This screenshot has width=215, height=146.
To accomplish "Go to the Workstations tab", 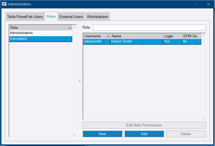I will pyautogui.click(x=97, y=17).
